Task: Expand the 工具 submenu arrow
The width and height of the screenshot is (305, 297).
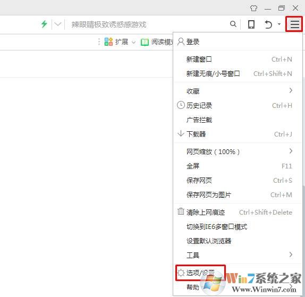Action: [x=291, y=254]
